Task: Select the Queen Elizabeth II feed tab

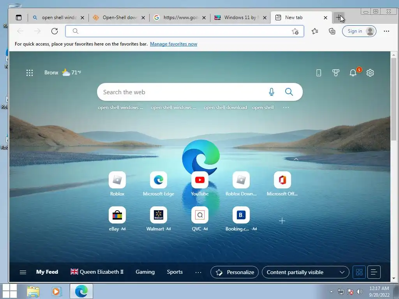Action: (x=97, y=272)
